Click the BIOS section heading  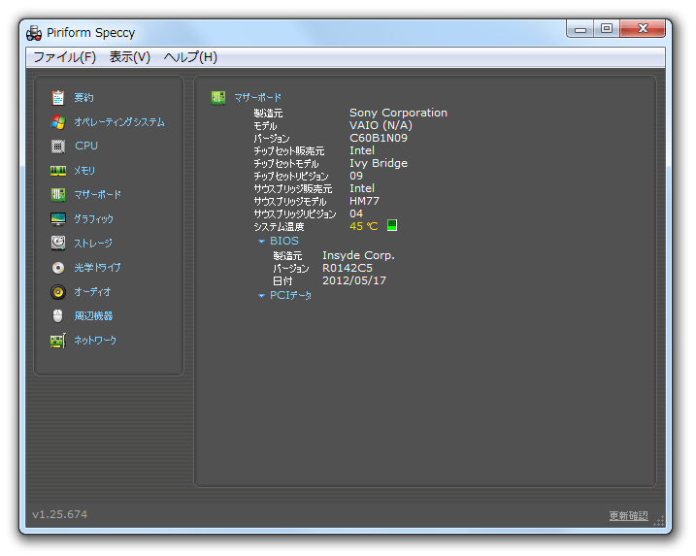pos(284,241)
